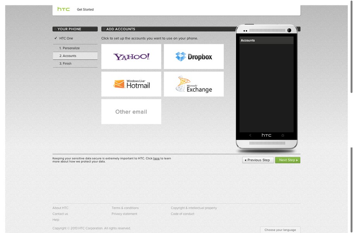Open Copyright & intellectual property link
Screen dimensions: 353x233
click(x=194, y=208)
